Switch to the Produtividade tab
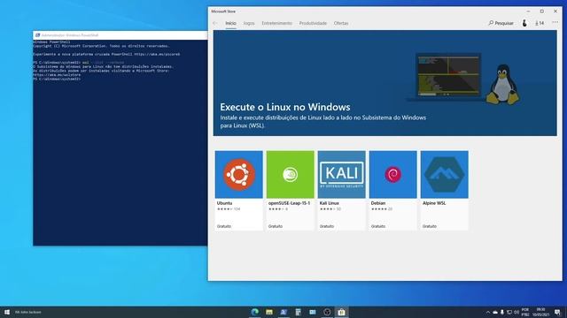The width and height of the screenshot is (567, 318). point(313,23)
